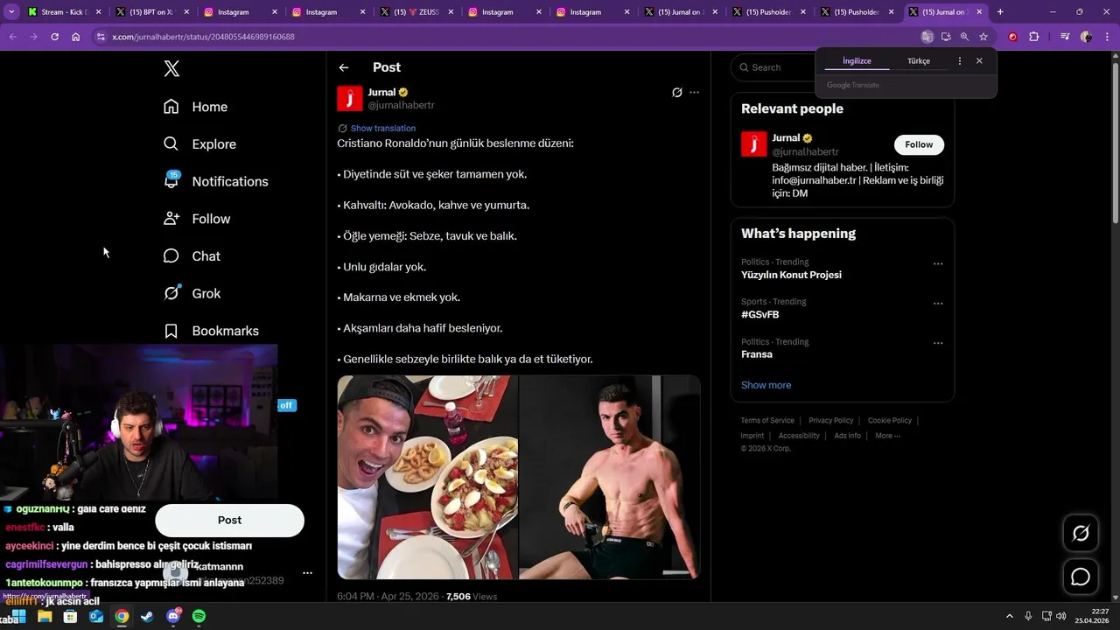Open translate popup options menu
This screenshot has height=630, width=1120.
pos(960,61)
